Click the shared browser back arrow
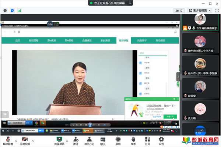Image resolution: width=221 pixels, height=147 pixels. click(5, 32)
